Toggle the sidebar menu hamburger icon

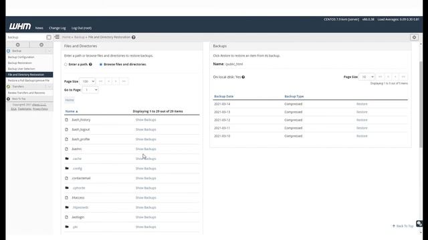[57, 37]
